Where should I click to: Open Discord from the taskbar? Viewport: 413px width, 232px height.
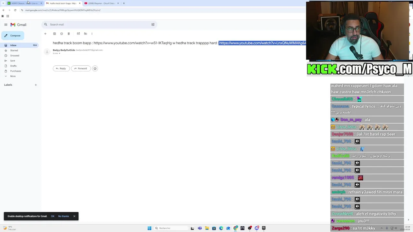(257, 228)
